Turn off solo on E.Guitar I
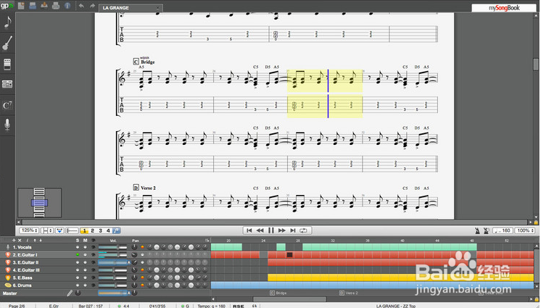The image size is (541, 308). coord(78,254)
